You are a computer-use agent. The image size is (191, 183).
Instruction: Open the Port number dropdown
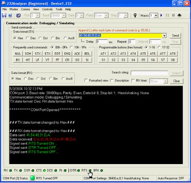37,15
